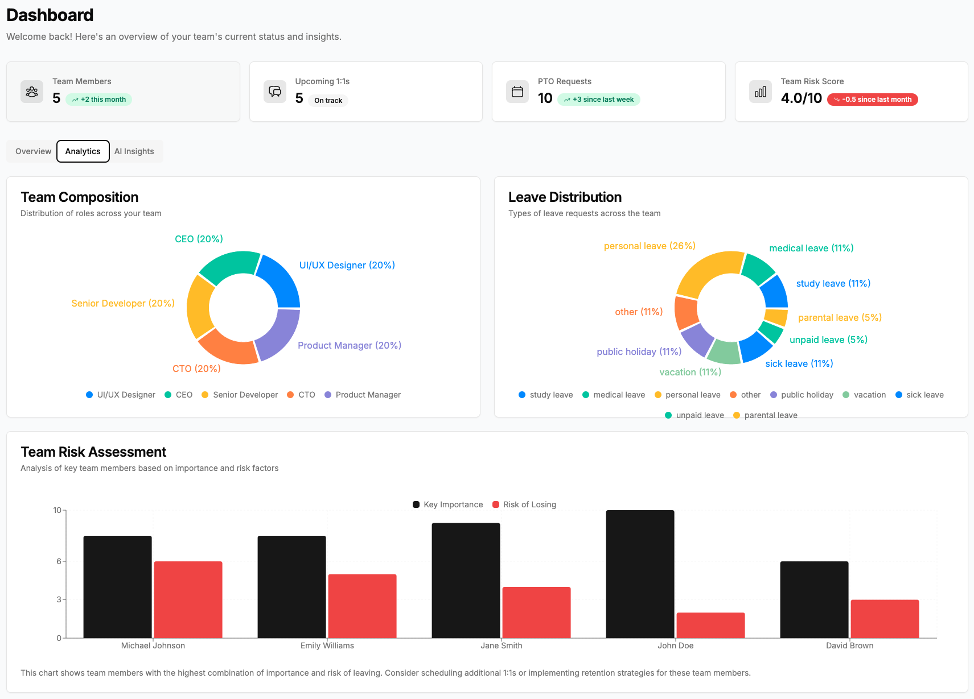The height and width of the screenshot is (699, 974).
Task: Switch to the Overview tab
Action: [x=32, y=151]
